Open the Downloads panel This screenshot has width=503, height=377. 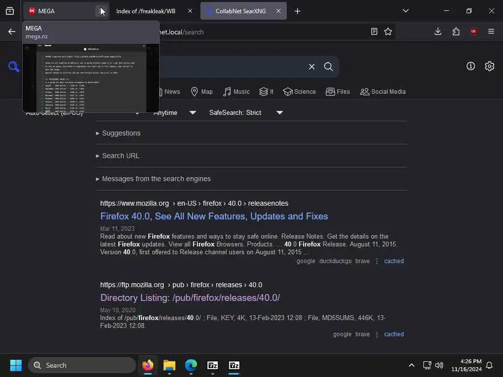coord(438,31)
